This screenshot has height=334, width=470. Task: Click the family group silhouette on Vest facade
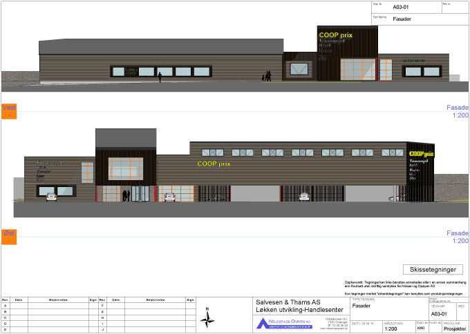tap(267, 77)
